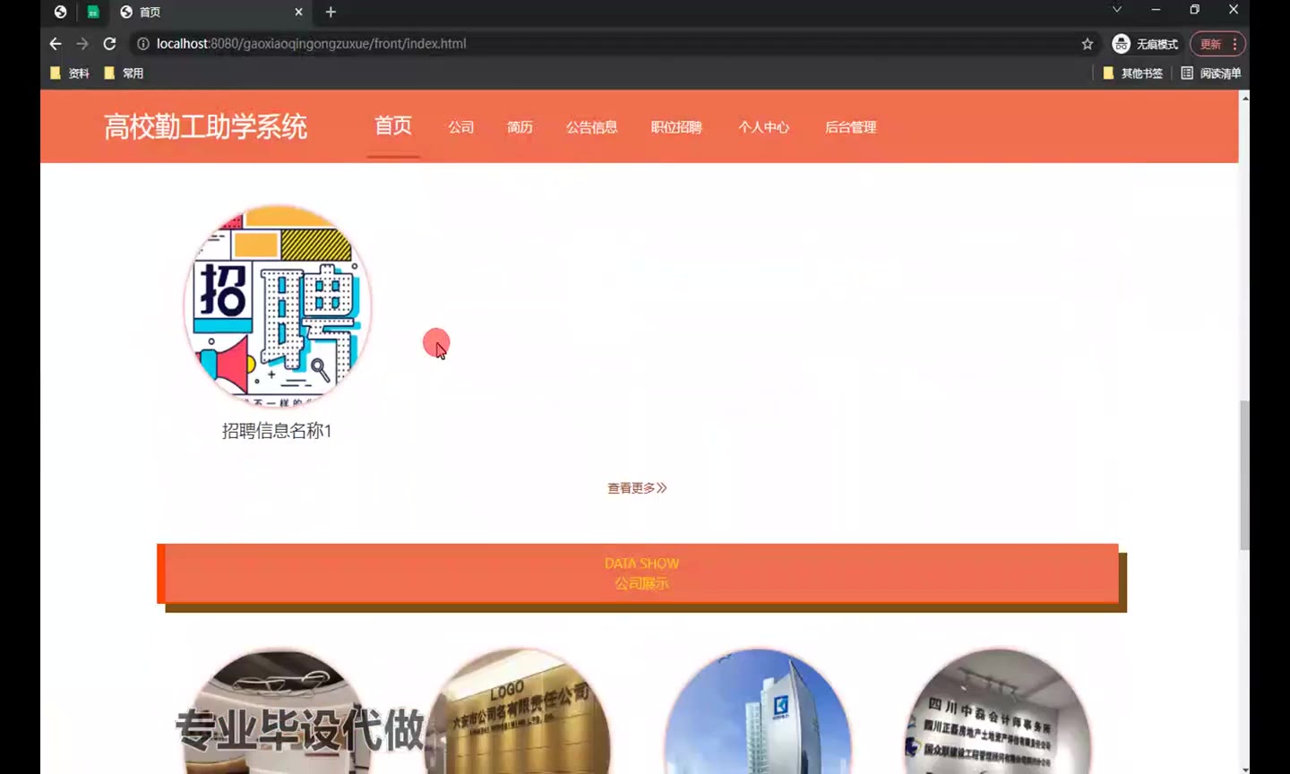This screenshot has width=1290, height=774.
Task: Select 首页 in the site navigation
Action: 393,126
